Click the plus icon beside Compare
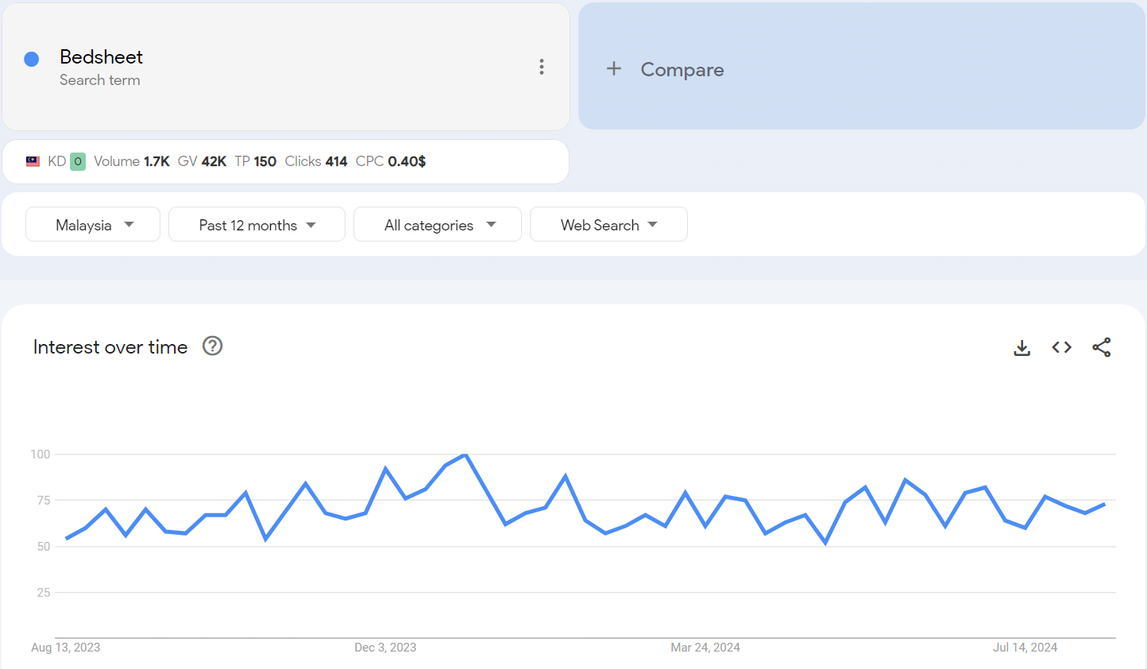Image resolution: width=1147 pixels, height=669 pixels. pos(614,69)
